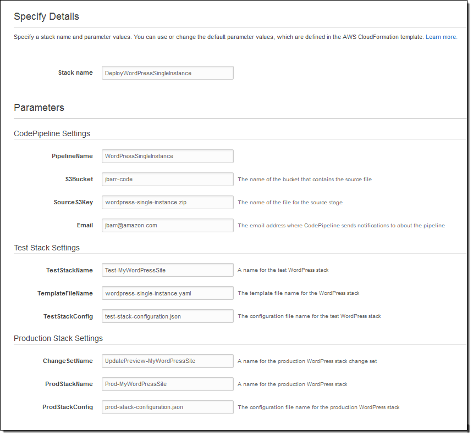Viewport: 473px width, 436px height.
Task: Click the Production Stack Settings section title
Action: pyautogui.click(x=58, y=338)
